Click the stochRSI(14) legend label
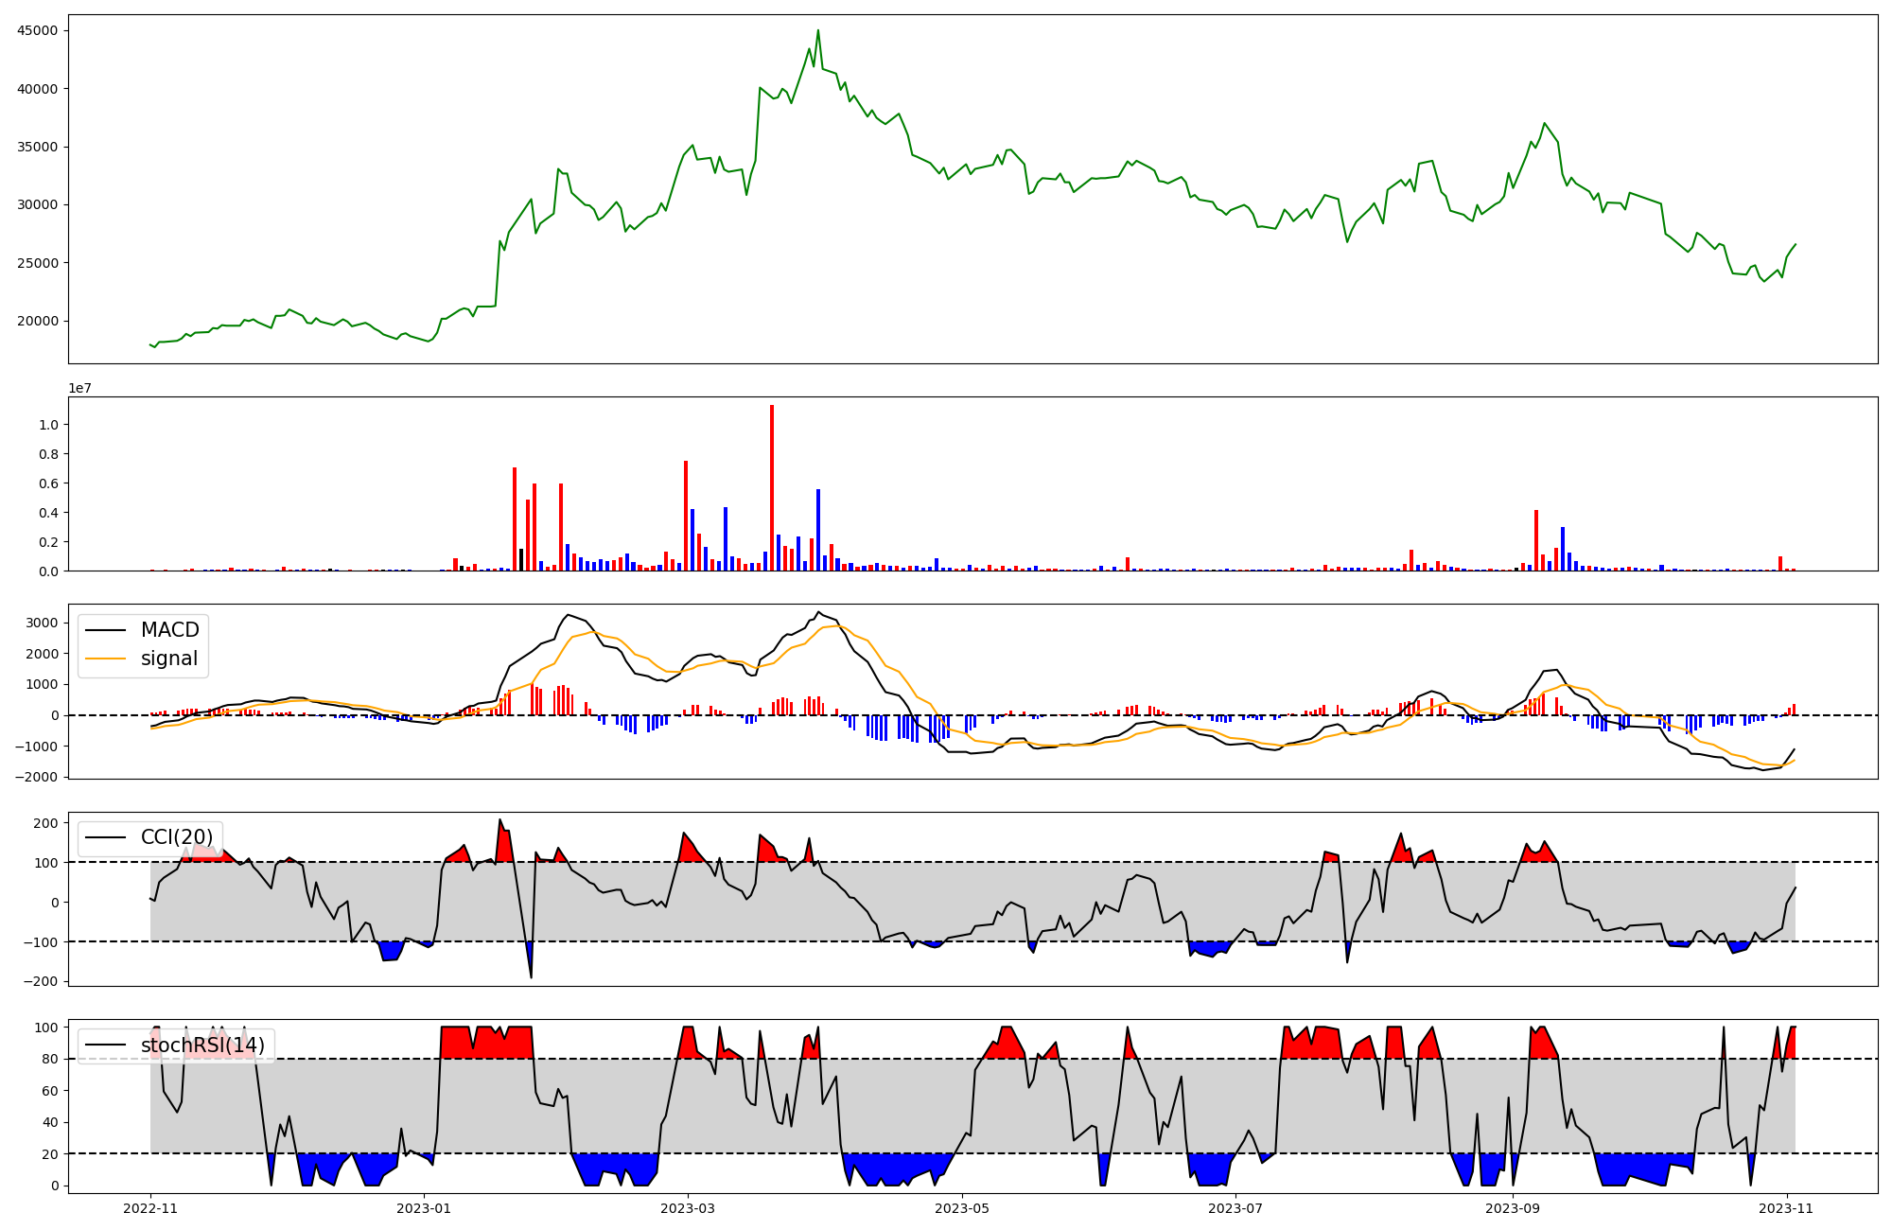This screenshot has width=1892, height=1230. tap(202, 1045)
